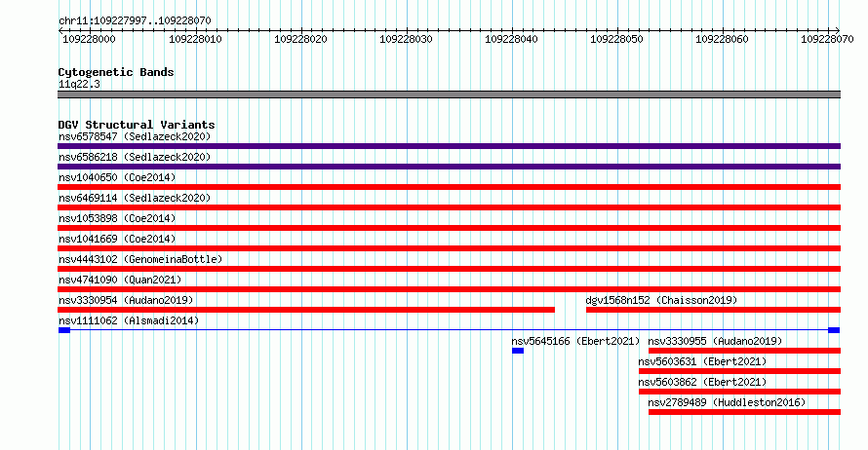This screenshot has height=450, width=868.
Task: Select the nsv1111062 (Alsmadi2014) label
Action: [x=129, y=320]
